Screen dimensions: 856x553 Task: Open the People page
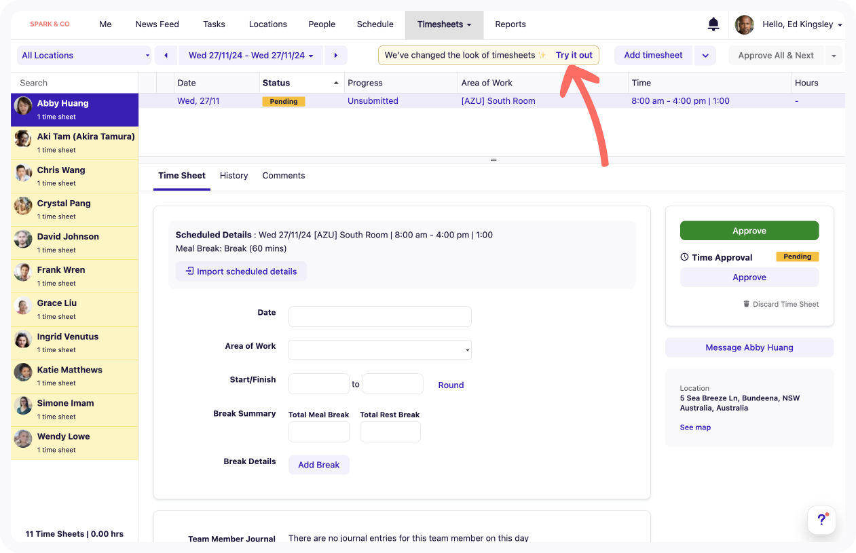tap(322, 24)
